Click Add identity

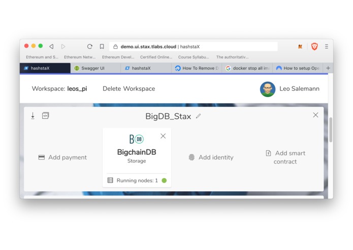(x=211, y=157)
